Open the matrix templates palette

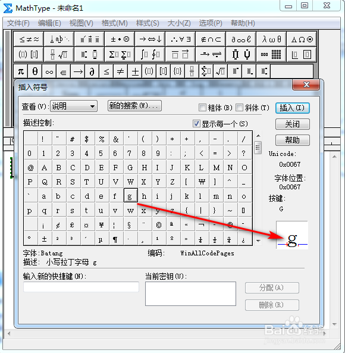pos(271,54)
